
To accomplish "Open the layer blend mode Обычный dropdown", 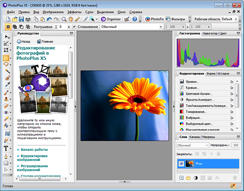I will click(x=193, y=145).
